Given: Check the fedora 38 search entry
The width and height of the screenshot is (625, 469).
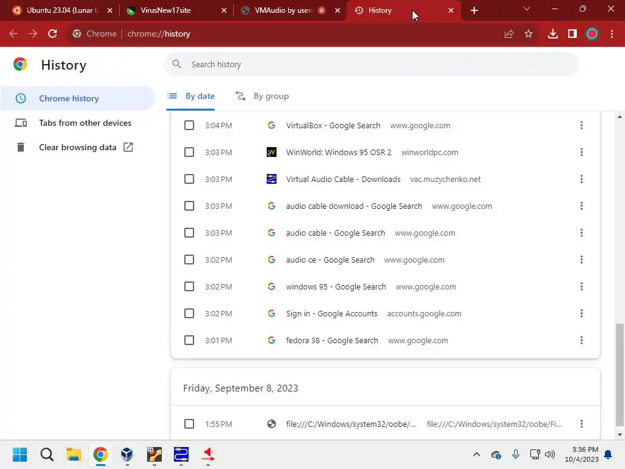Looking at the screenshot, I should (x=189, y=340).
